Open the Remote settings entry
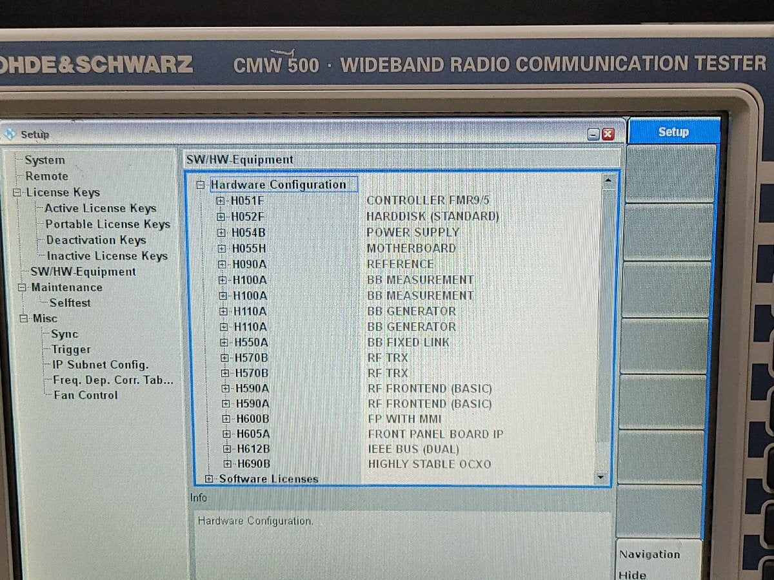 tap(47, 176)
